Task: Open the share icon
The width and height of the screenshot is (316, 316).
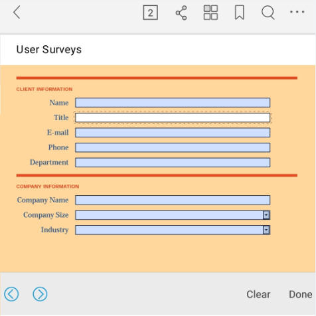Action: point(181,13)
